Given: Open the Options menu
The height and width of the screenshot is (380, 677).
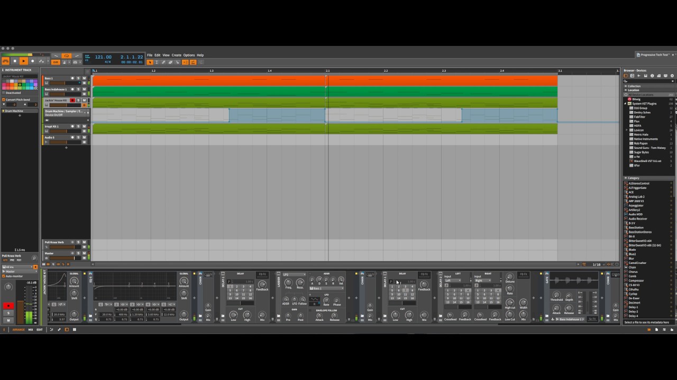Looking at the screenshot, I should (x=189, y=55).
